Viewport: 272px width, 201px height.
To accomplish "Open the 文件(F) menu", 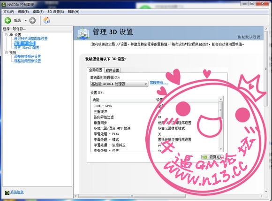I will 8,12.
